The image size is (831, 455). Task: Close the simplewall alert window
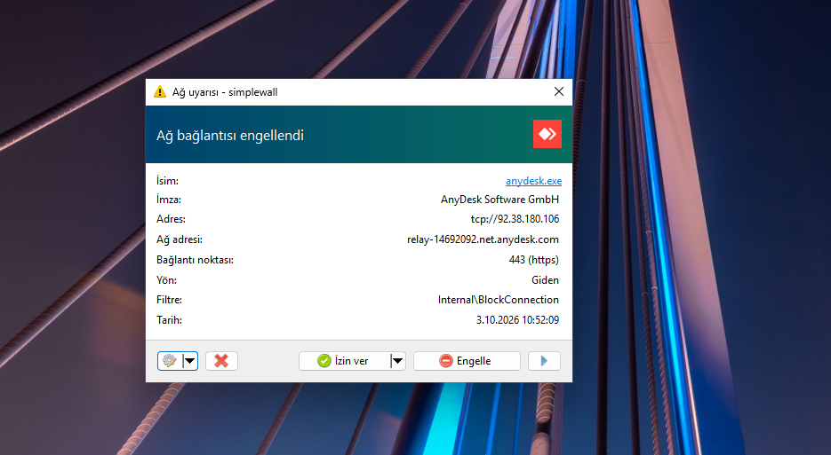click(x=559, y=91)
